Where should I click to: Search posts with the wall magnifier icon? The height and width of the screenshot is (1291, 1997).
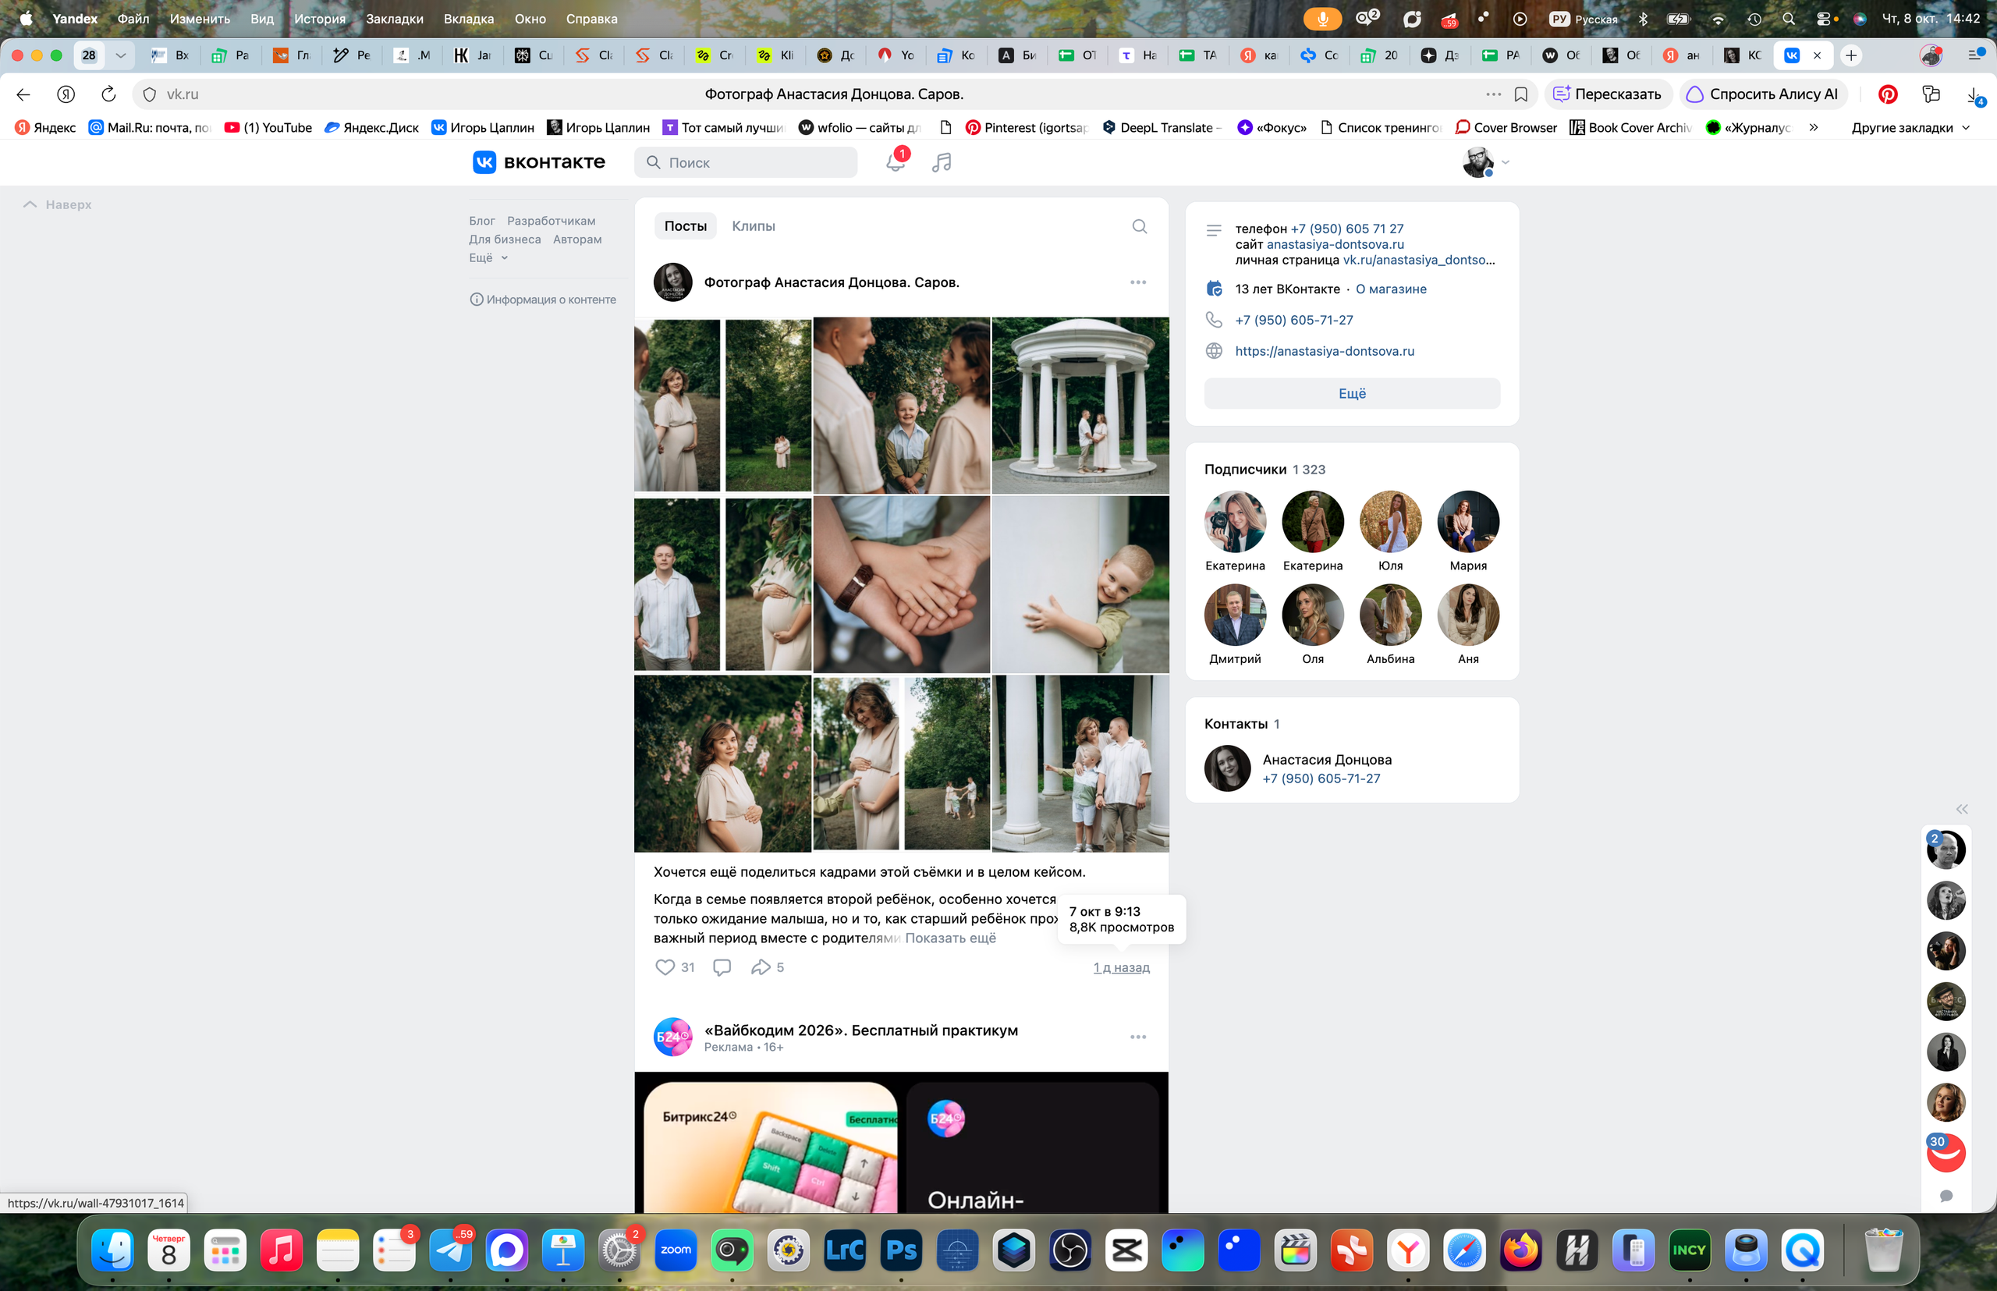(1138, 226)
